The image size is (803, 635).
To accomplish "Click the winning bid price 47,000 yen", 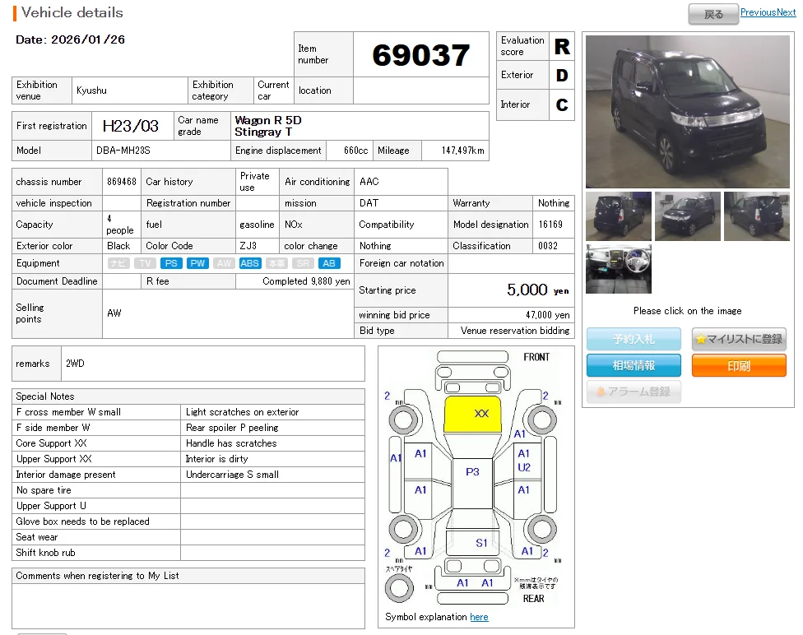I will (x=547, y=315).
